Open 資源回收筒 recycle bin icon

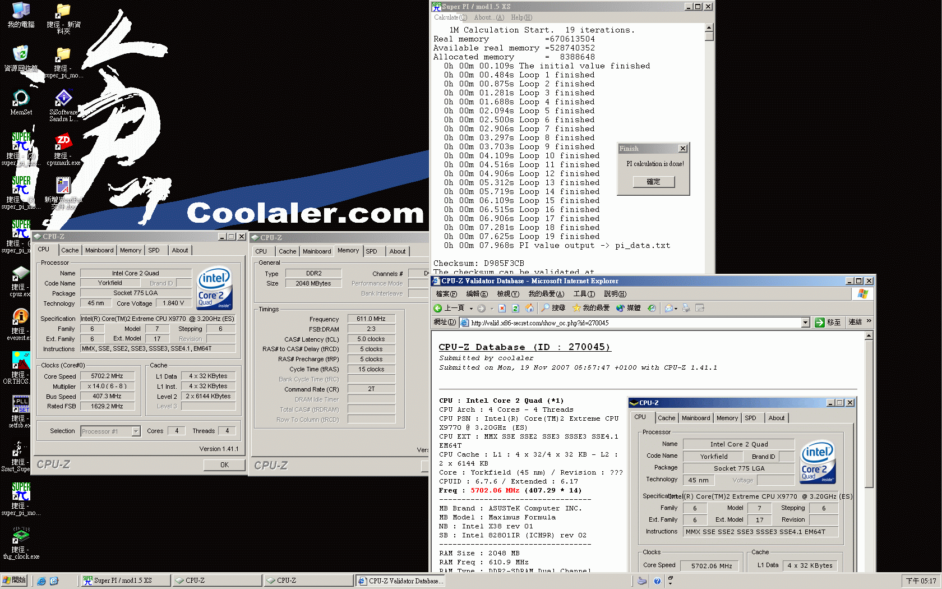tap(21, 58)
